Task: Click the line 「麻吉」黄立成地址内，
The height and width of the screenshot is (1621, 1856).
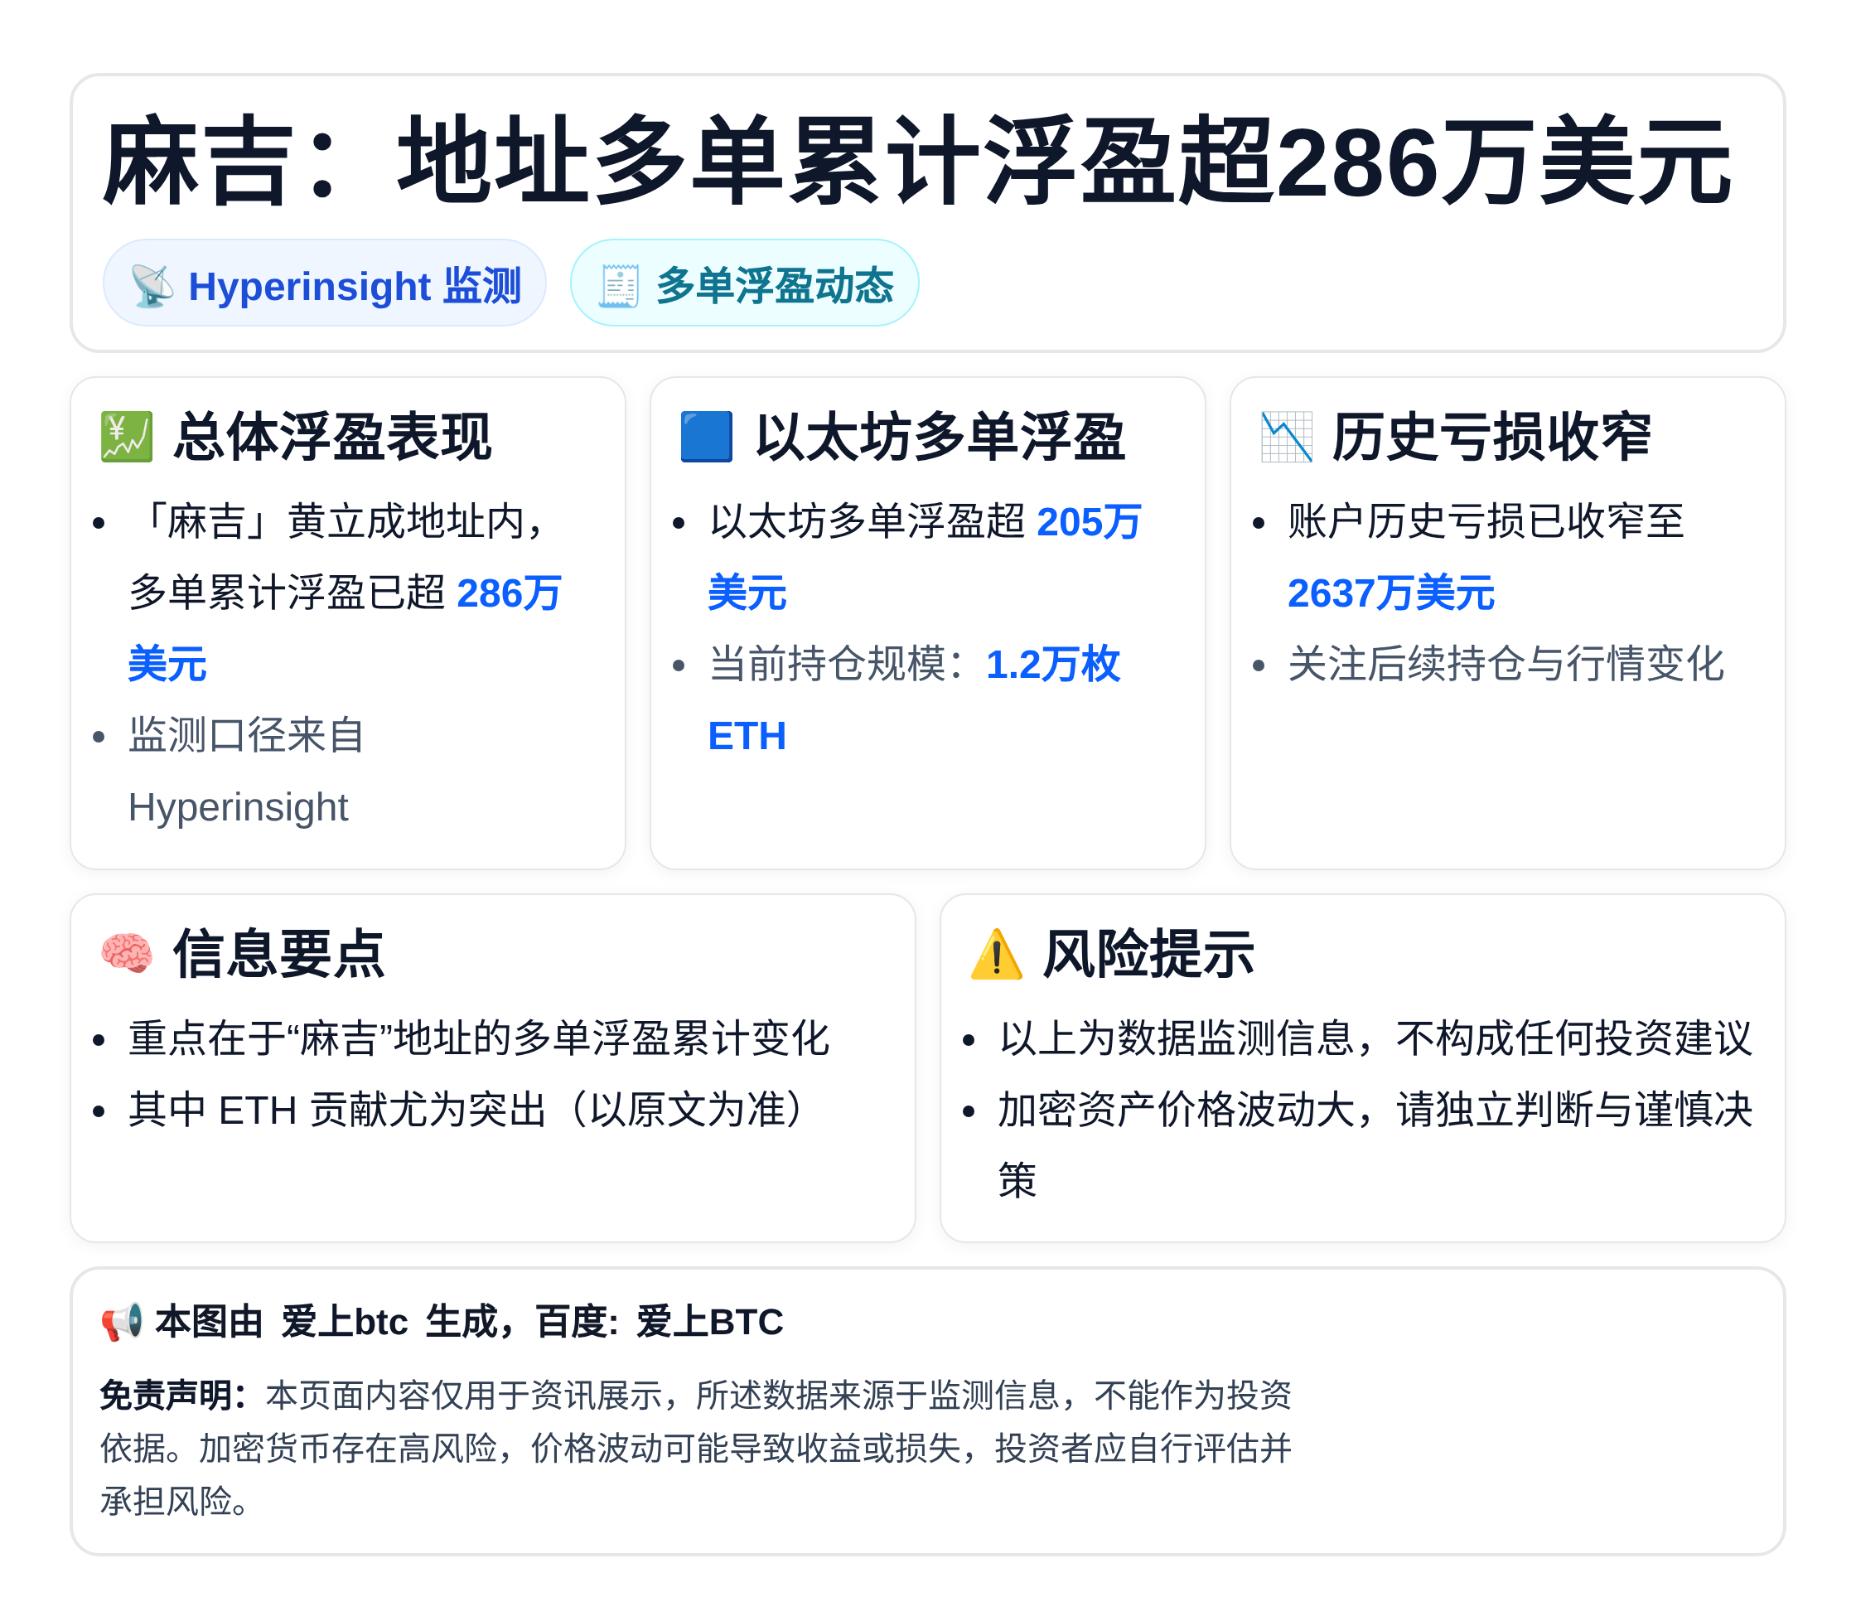Action: click(x=338, y=522)
